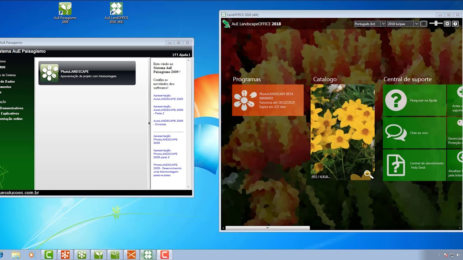Click the Help Desk document icon
Viewport: 463px width, 260px height.
[396, 165]
